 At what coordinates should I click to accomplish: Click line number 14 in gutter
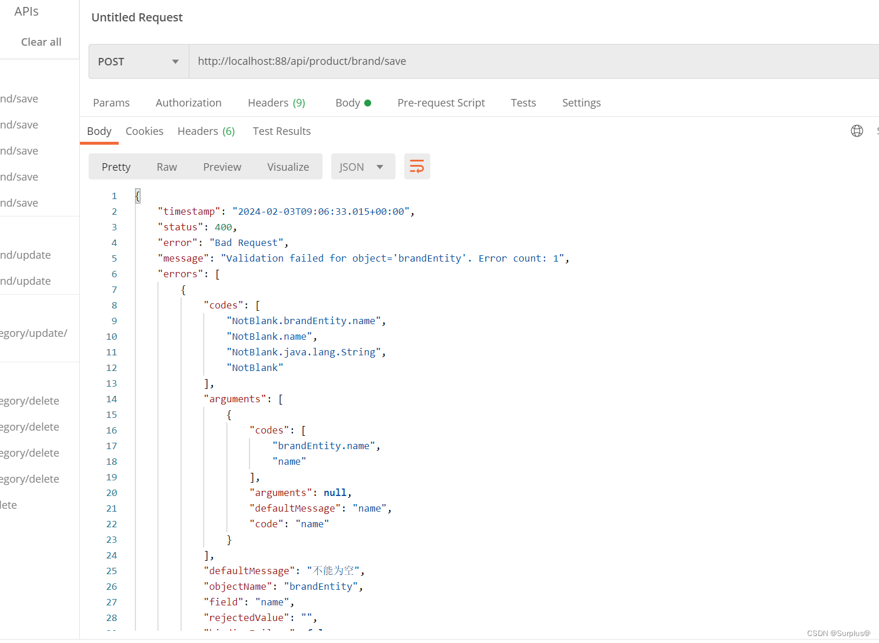pos(112,399)
